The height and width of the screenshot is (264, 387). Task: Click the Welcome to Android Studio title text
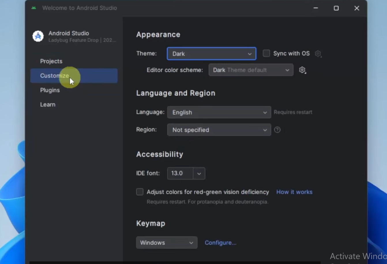pos(80,8)
